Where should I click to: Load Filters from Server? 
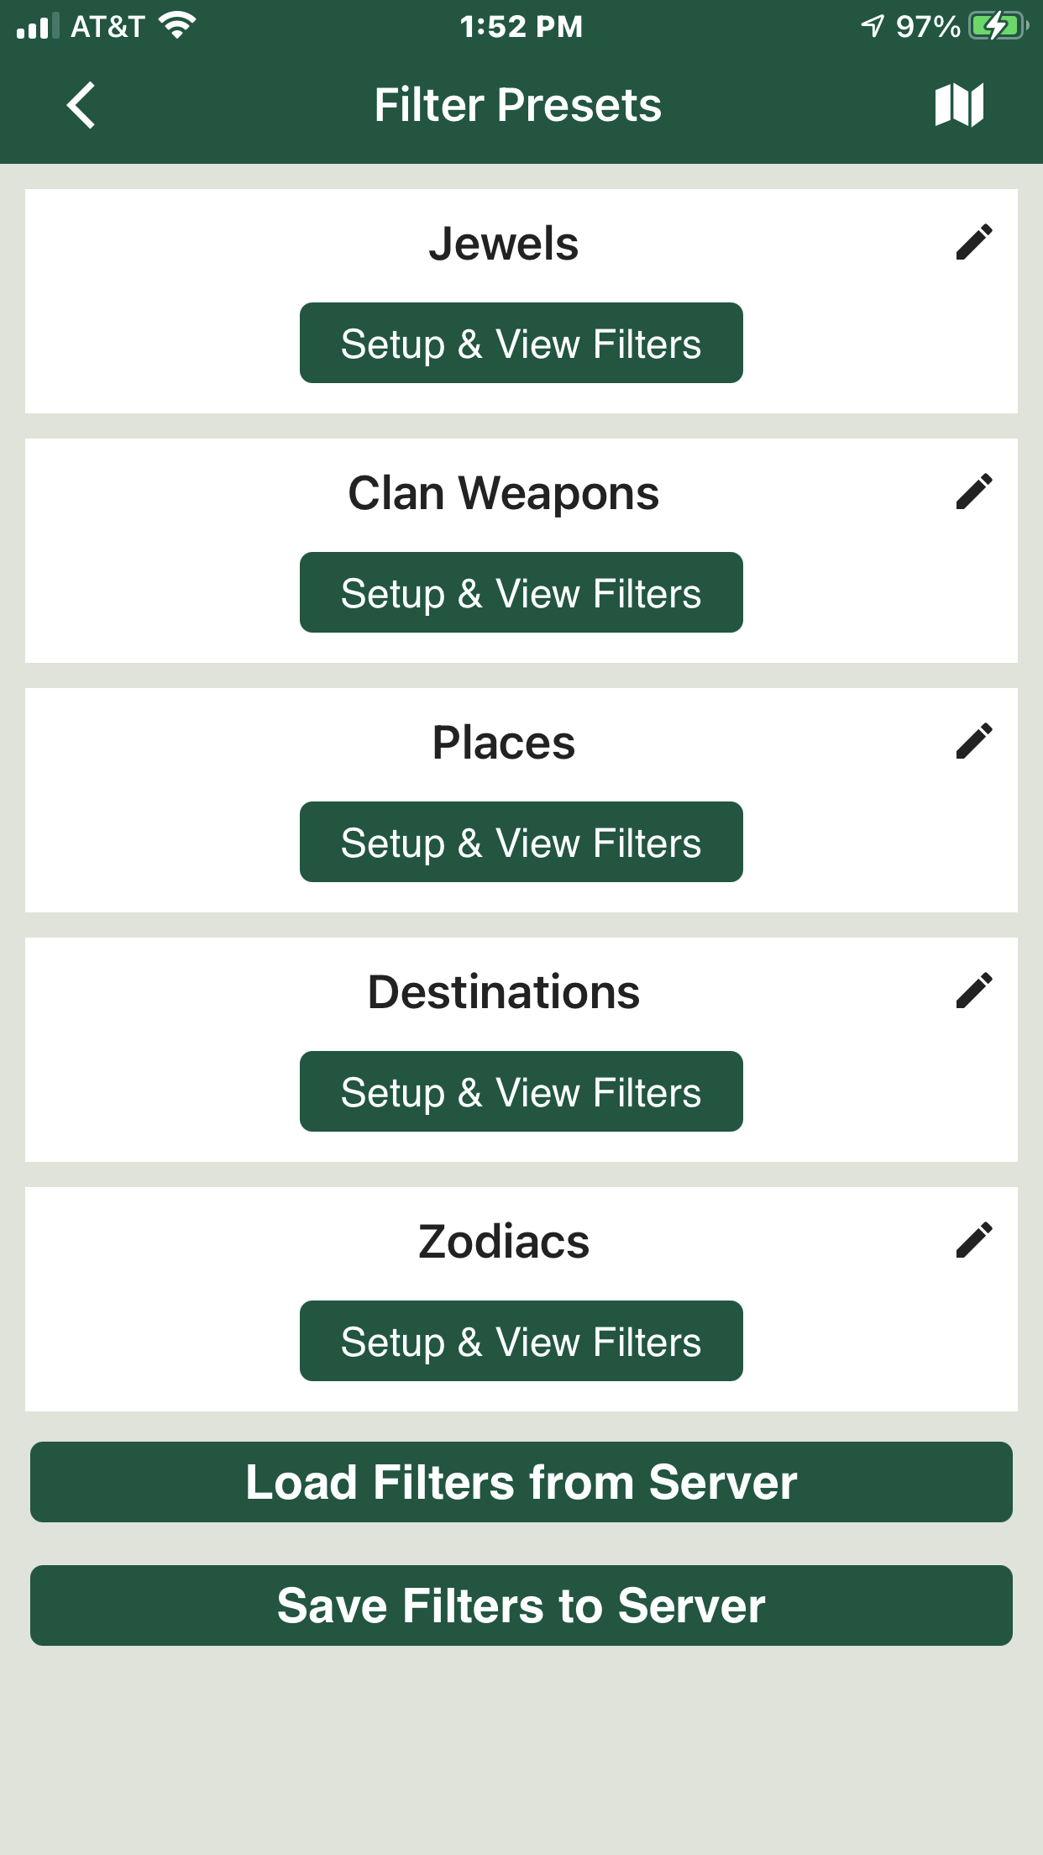[x=521, y=1482]
